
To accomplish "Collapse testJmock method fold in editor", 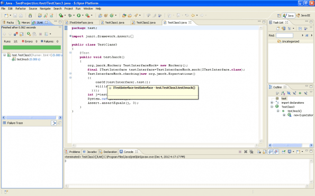I will coord(70,53).
